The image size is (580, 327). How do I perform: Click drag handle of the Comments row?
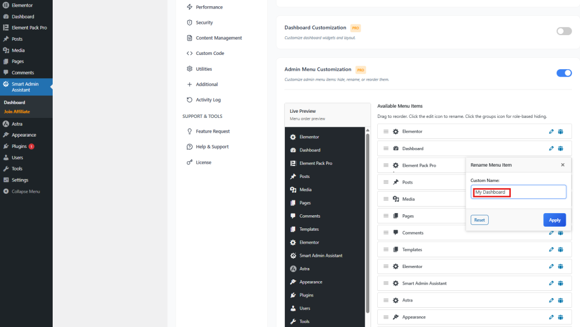point(386,233)
